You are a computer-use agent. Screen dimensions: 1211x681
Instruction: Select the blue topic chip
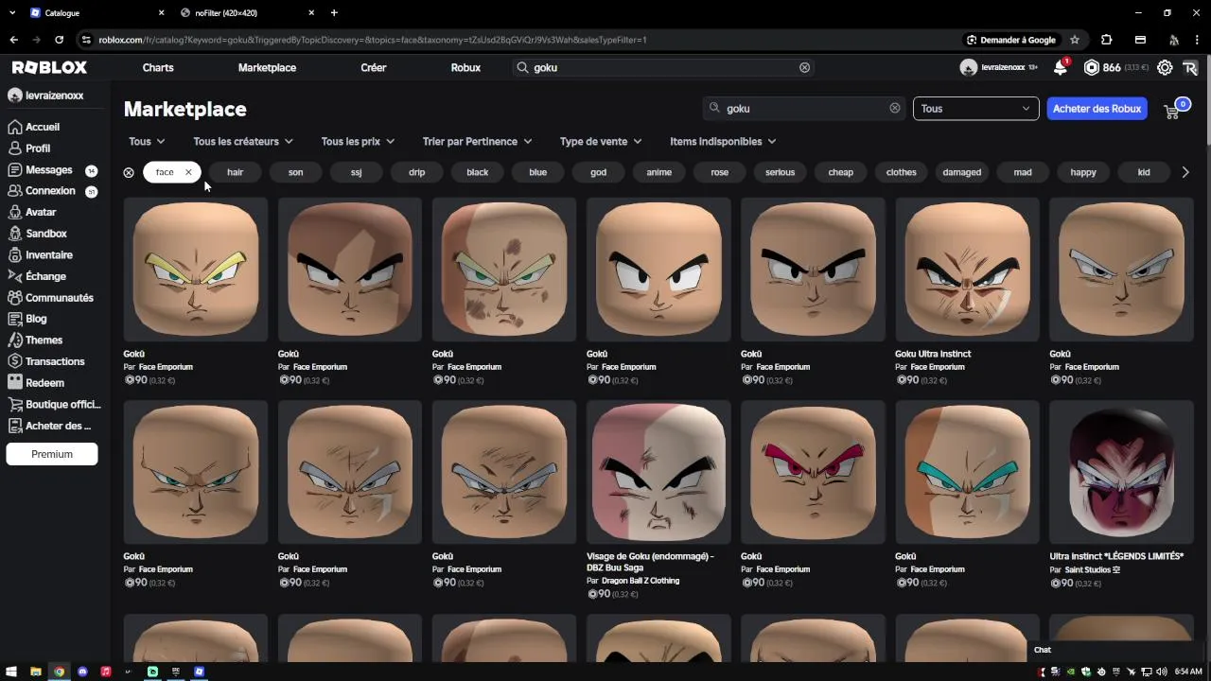(x=537, y=172)
